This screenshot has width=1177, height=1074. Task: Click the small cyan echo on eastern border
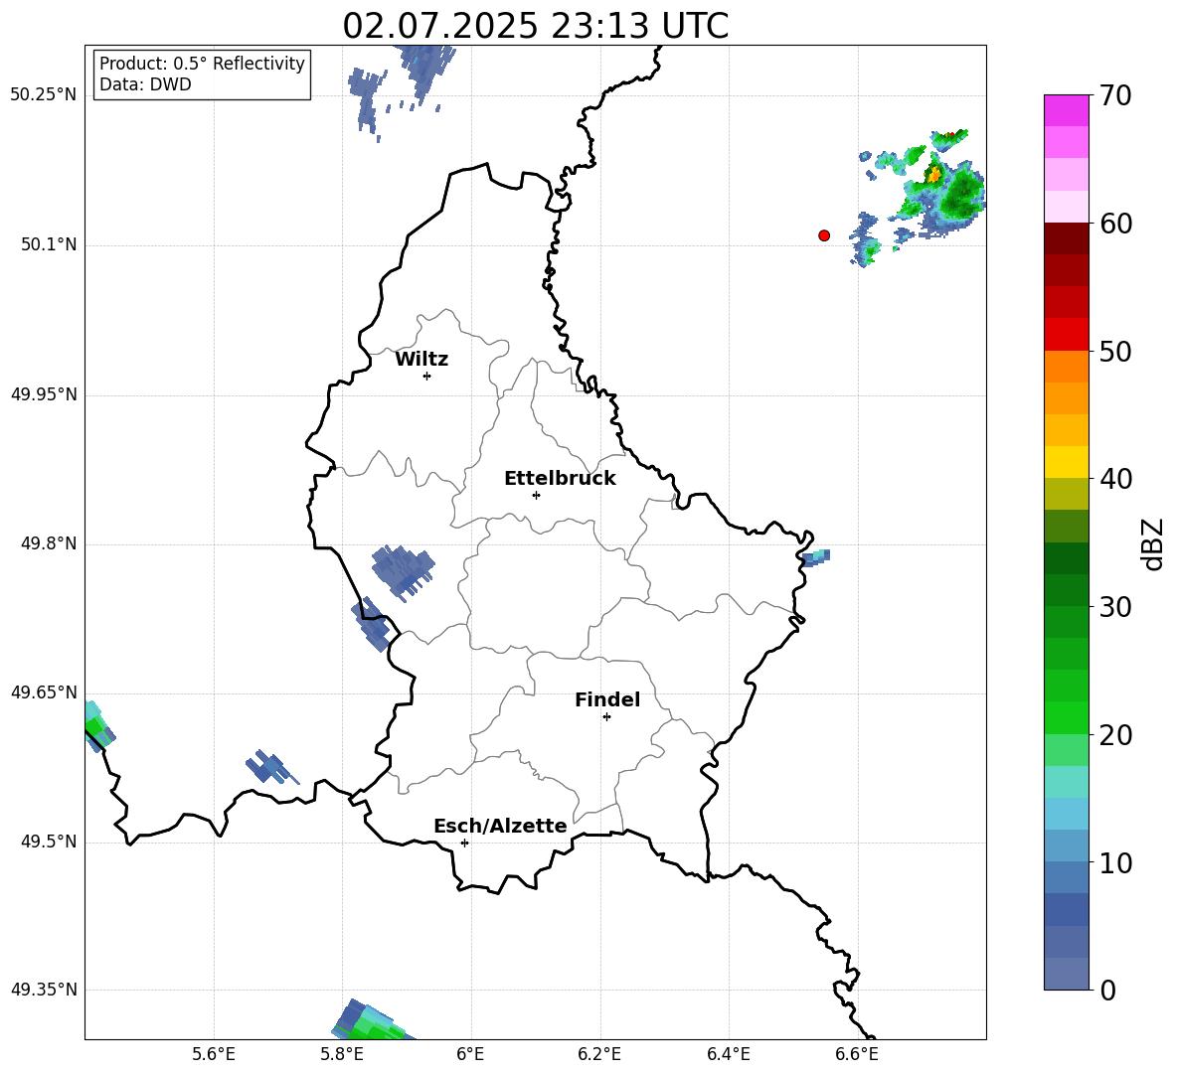coord(816,557)
